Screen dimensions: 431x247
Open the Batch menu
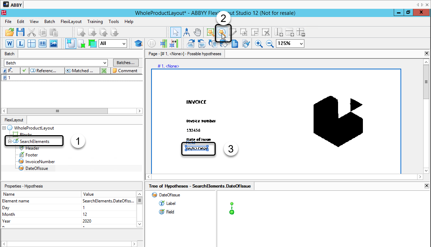pos(50,22)
